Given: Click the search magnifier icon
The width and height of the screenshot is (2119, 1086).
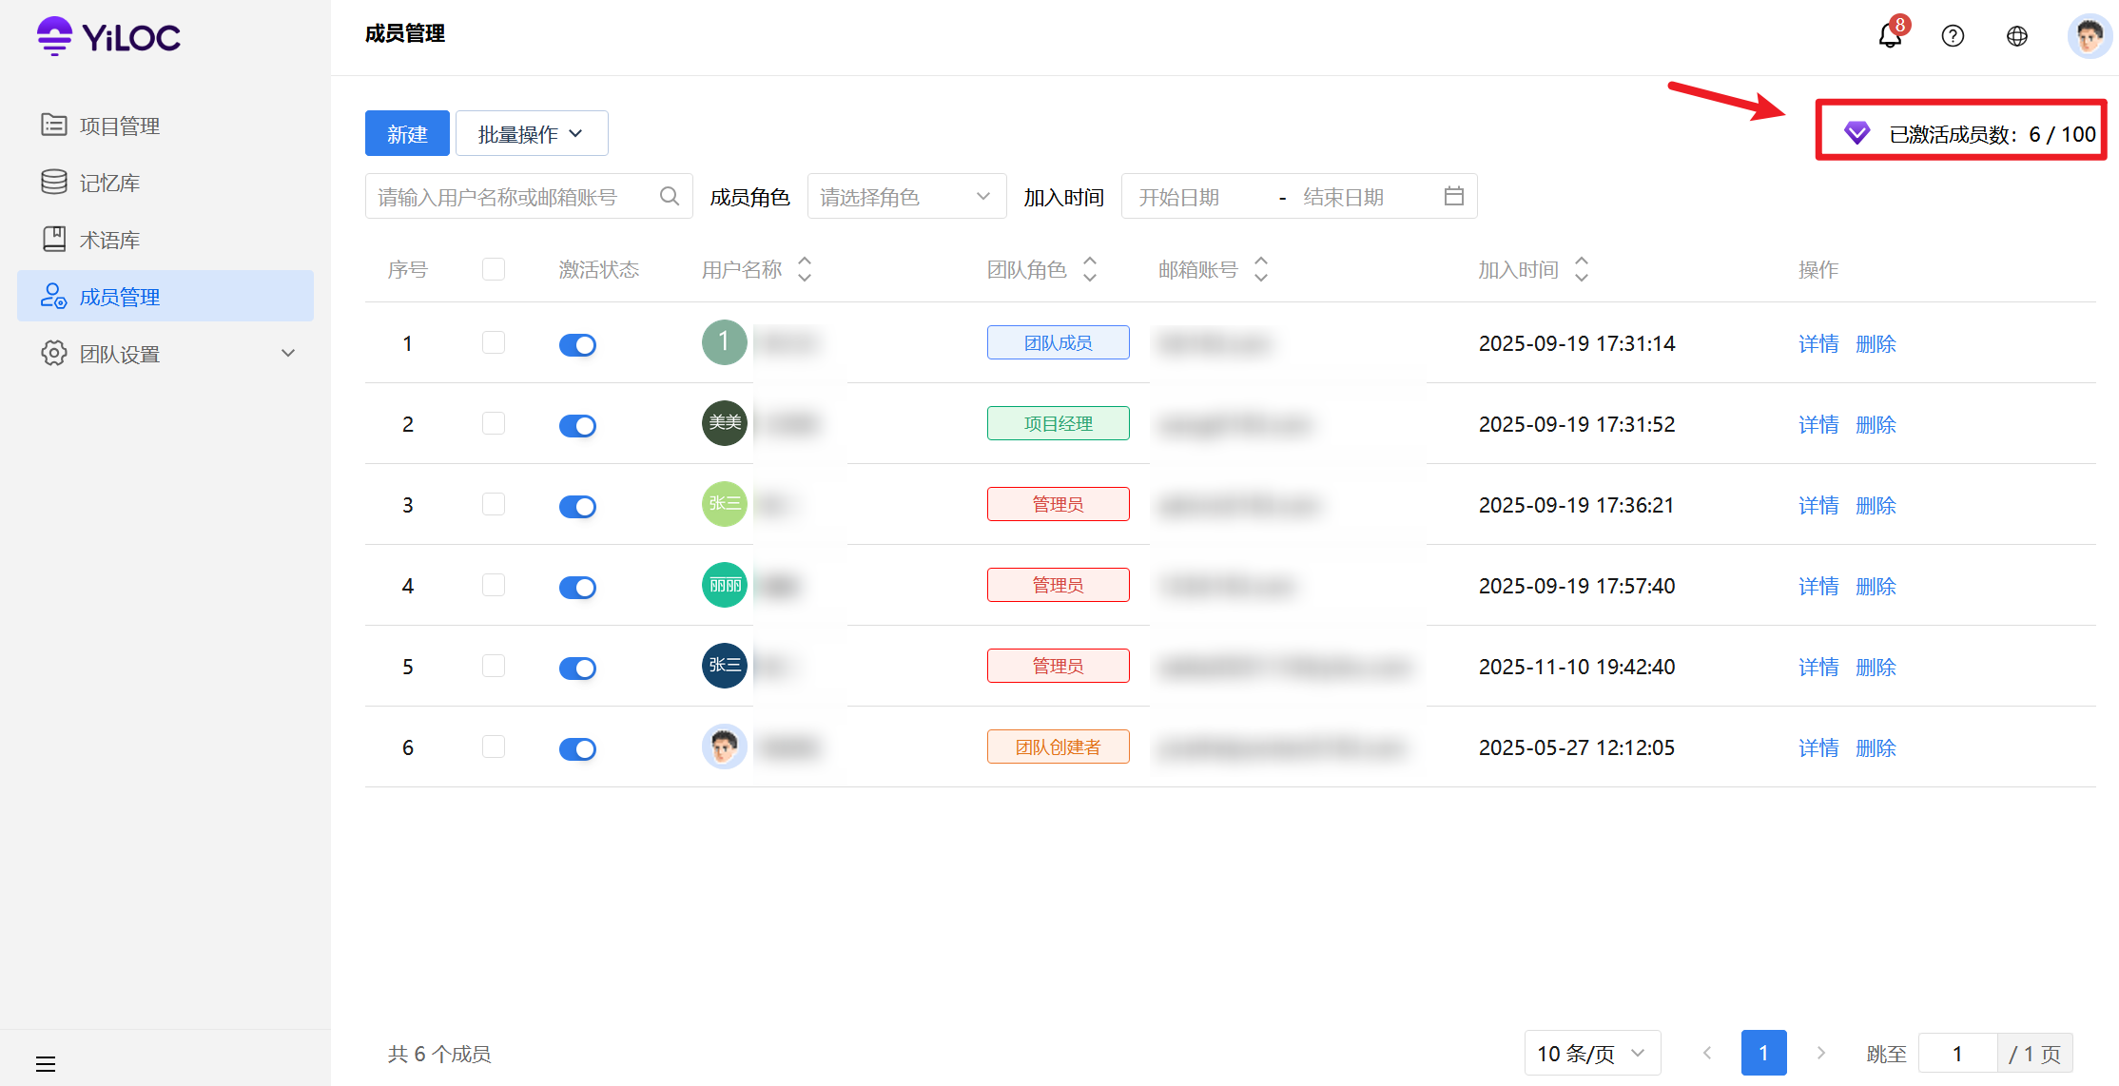Looking at the screenshot, I should click(x=670, y=196).
